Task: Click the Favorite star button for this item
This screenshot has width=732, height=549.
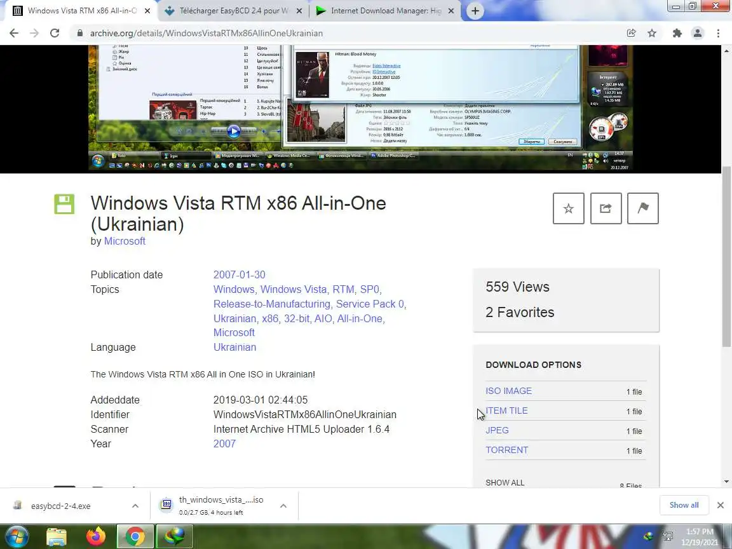Action: (568, 208)
